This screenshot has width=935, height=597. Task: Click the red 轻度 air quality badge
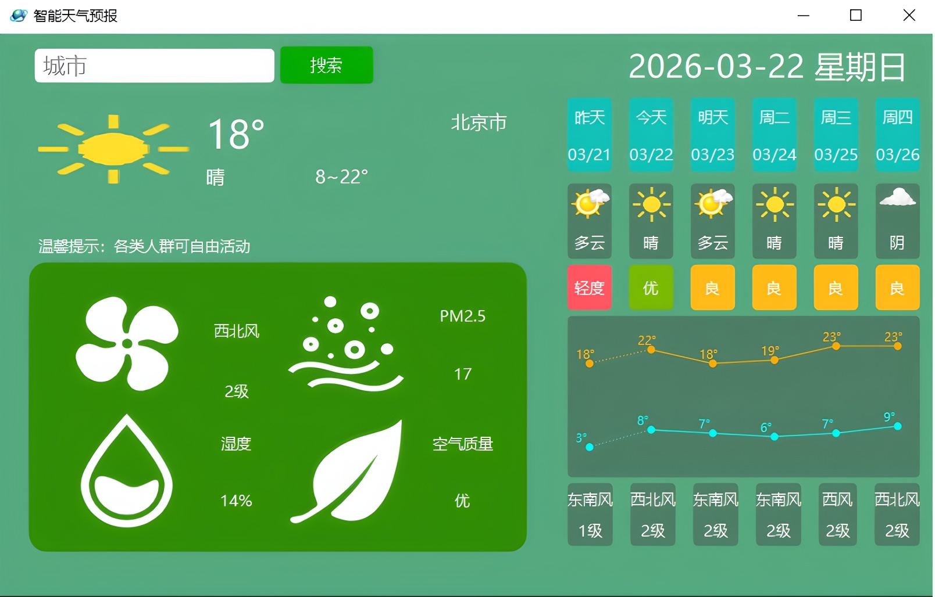(x=590, y=287)
